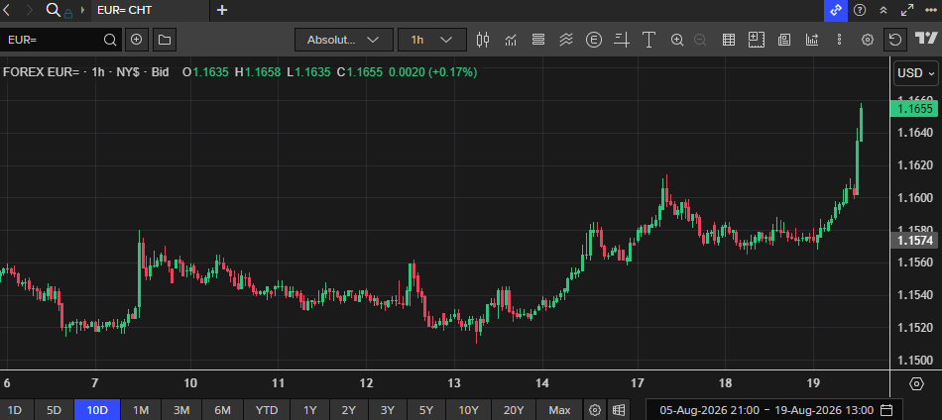Add a new tab with the plus

222,10
